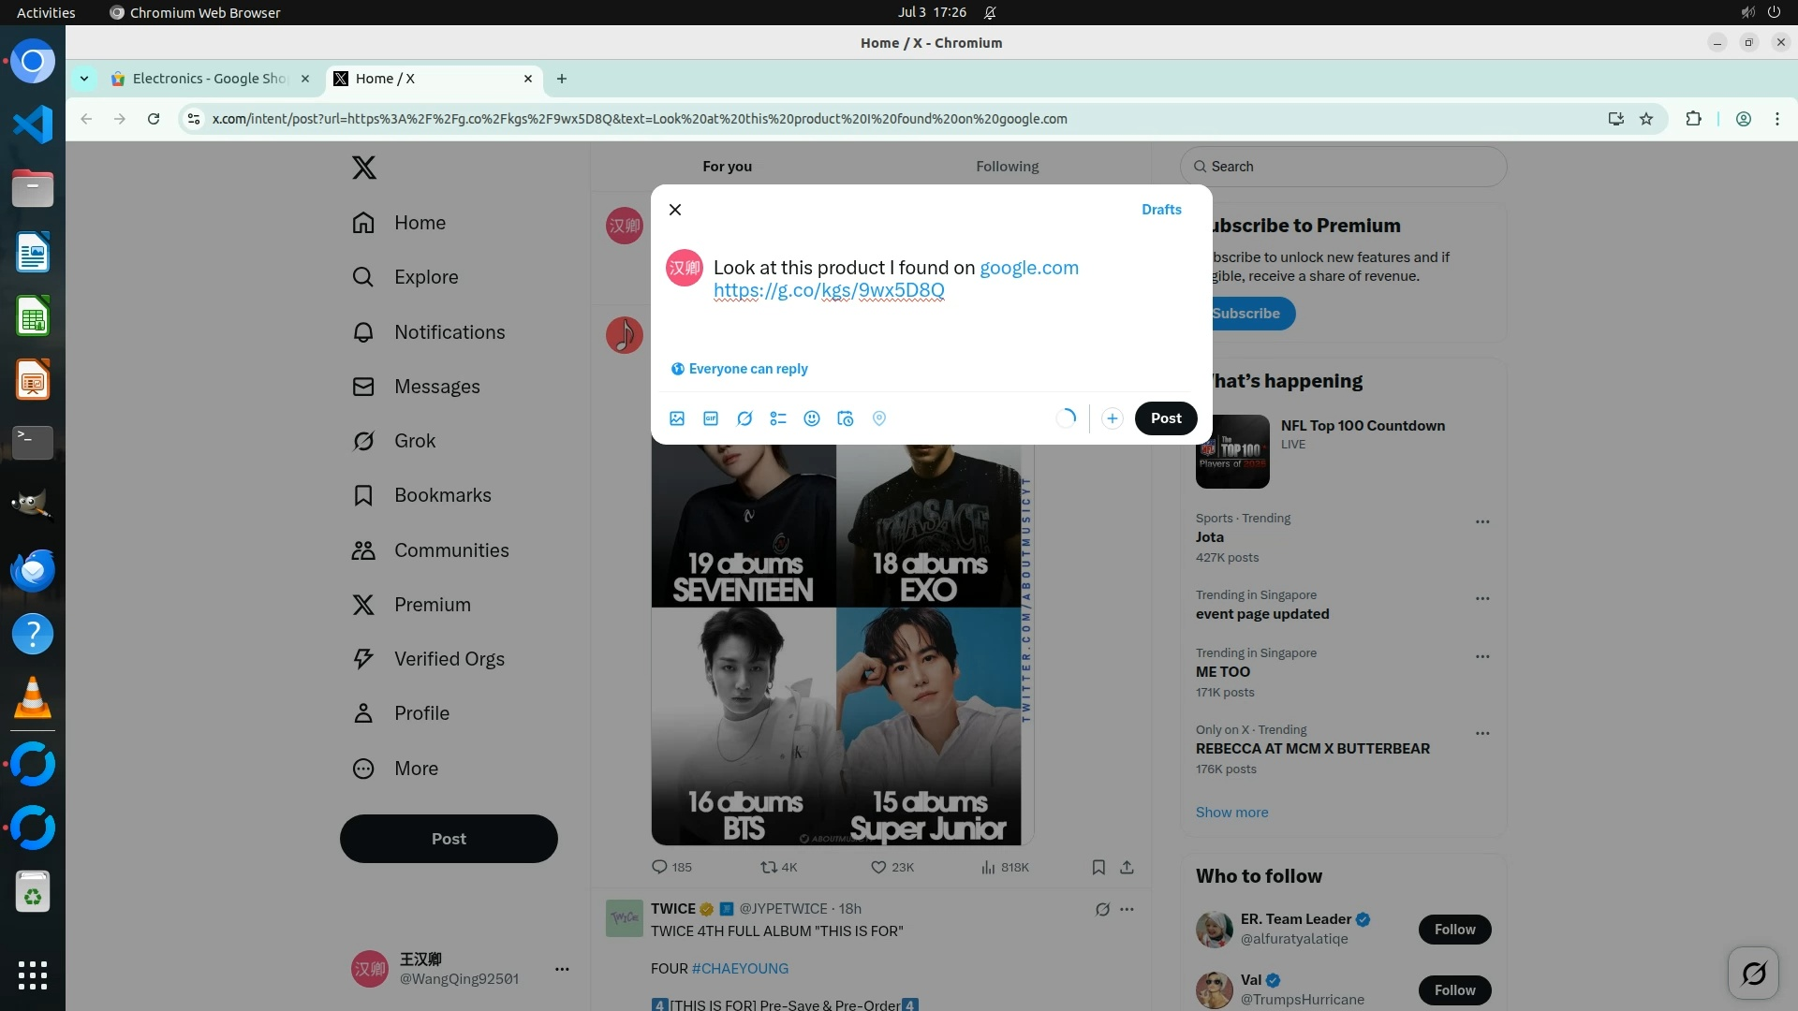
Task: Switch to Electronics Google Shopping tab
Action: click(x=208, y=79)
